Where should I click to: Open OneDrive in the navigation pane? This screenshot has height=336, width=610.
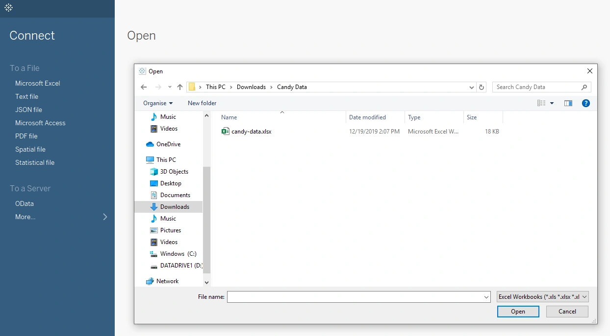(168, 144)
